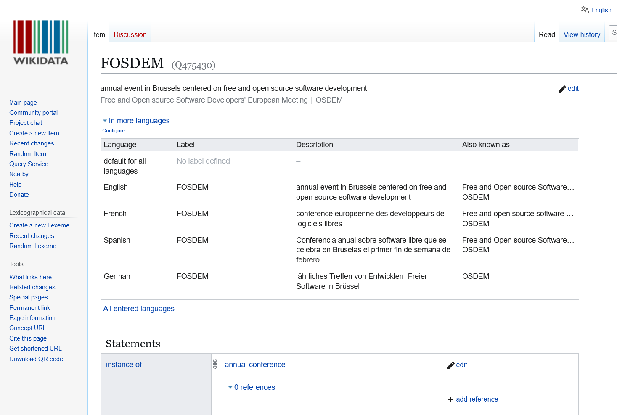
Task: Click Permanent link
Action: pos(29,308)
